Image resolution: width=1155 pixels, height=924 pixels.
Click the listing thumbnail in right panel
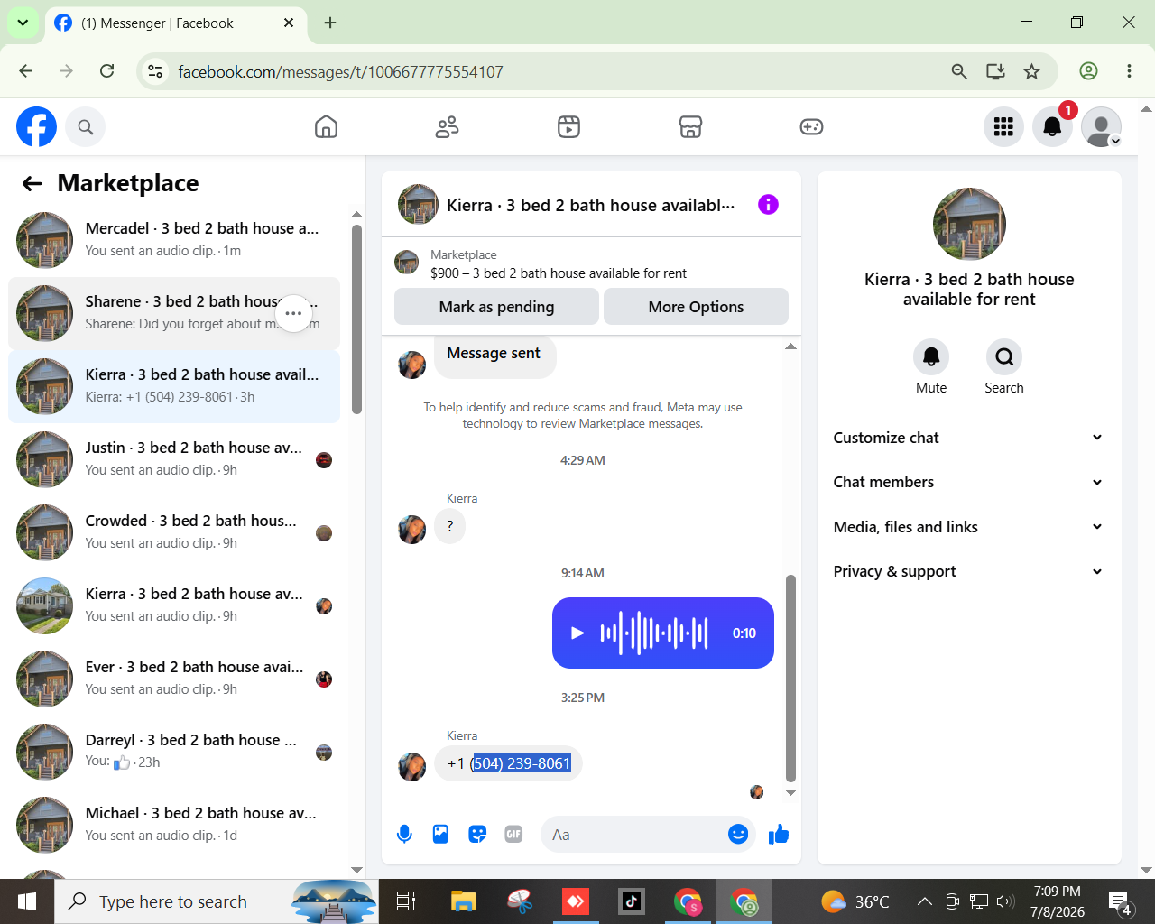[x=969, y=224]
